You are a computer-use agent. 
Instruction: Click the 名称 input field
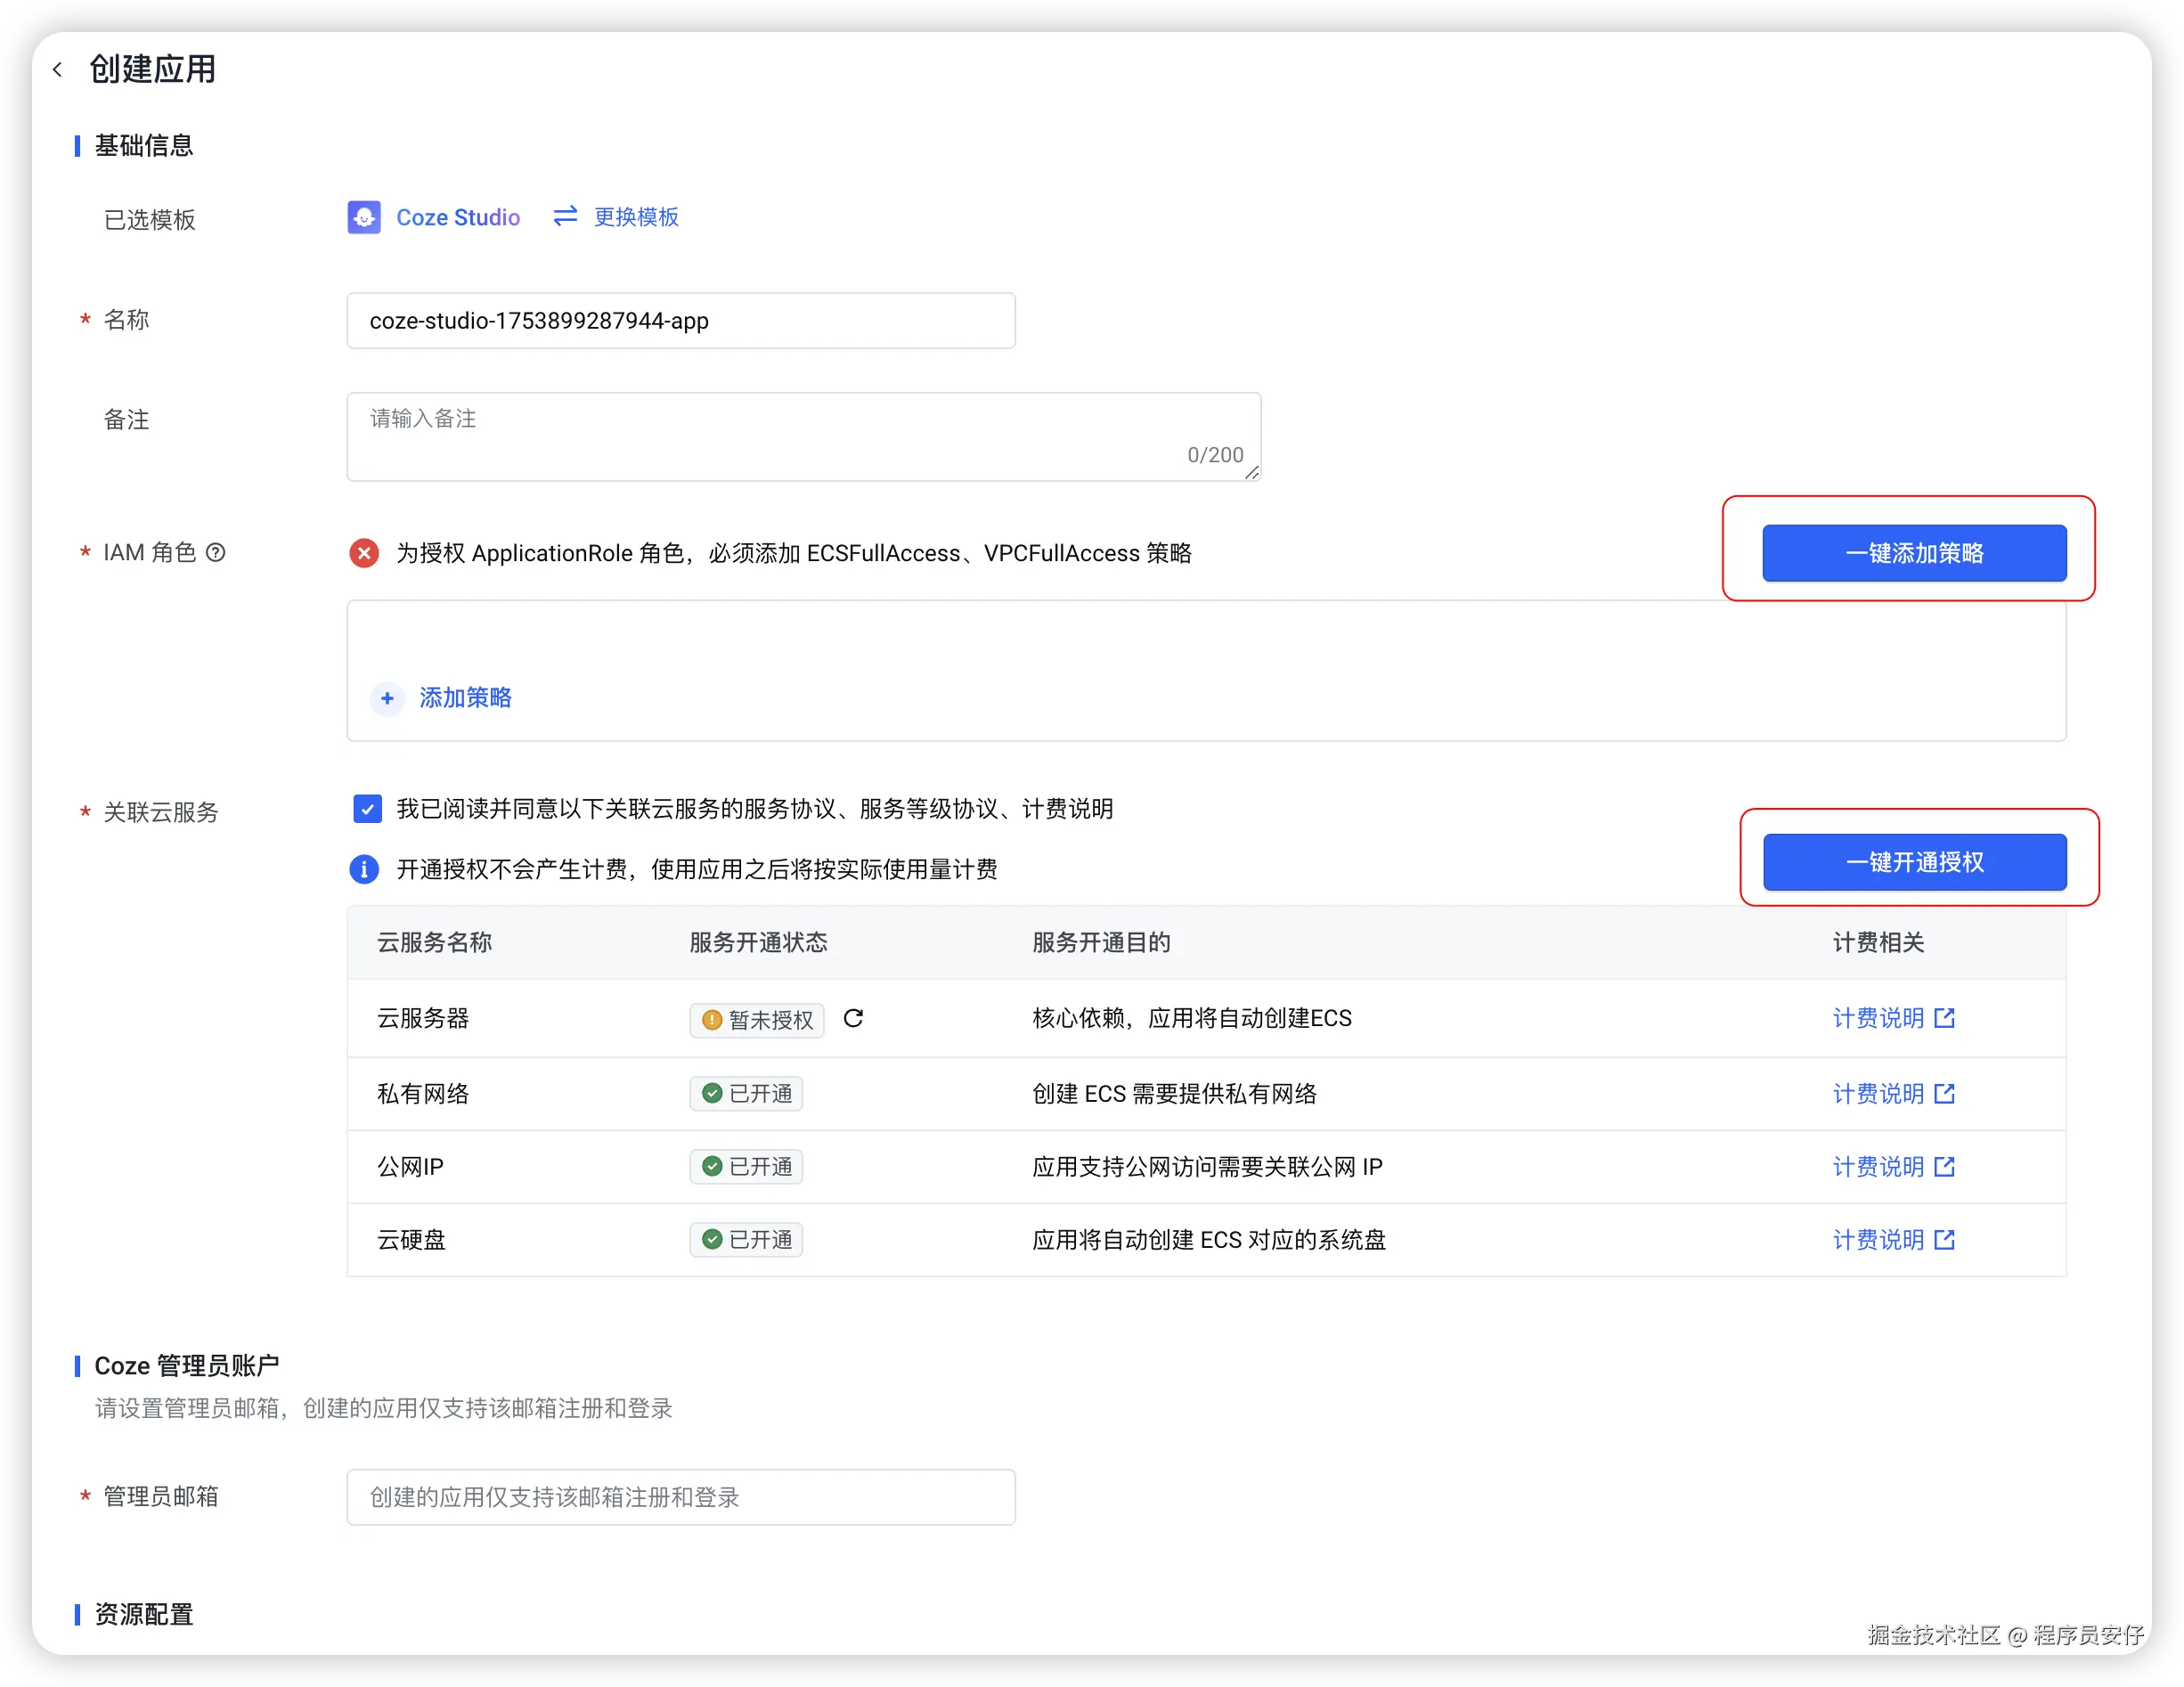(680, 321)
